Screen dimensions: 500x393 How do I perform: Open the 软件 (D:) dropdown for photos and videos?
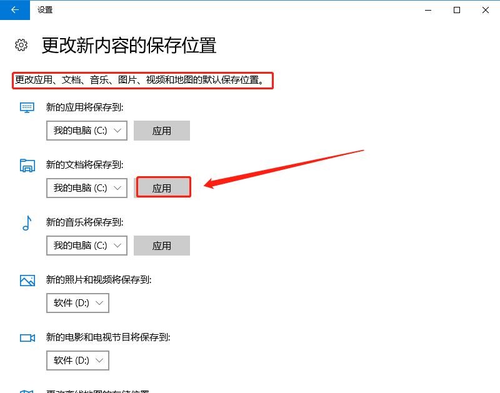click(x=77, y=303)
